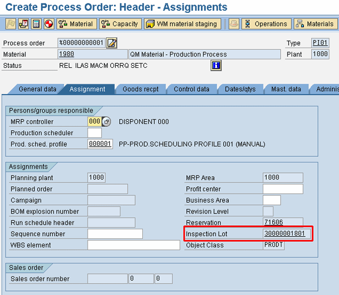Click the red circular scheduling icon
The image size is (339, 295).
tap(49, 24)
